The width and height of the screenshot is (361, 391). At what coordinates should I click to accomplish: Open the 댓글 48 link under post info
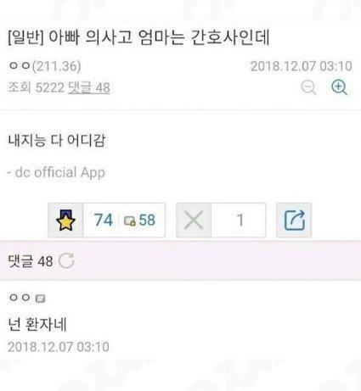point(89,87)
